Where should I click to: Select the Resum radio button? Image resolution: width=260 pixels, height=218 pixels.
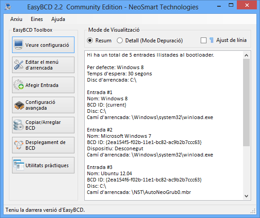pyautogui.click(x=90, y=41)
